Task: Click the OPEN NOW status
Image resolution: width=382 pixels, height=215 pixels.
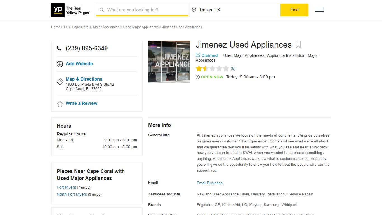Action: (x=212, y=77)
